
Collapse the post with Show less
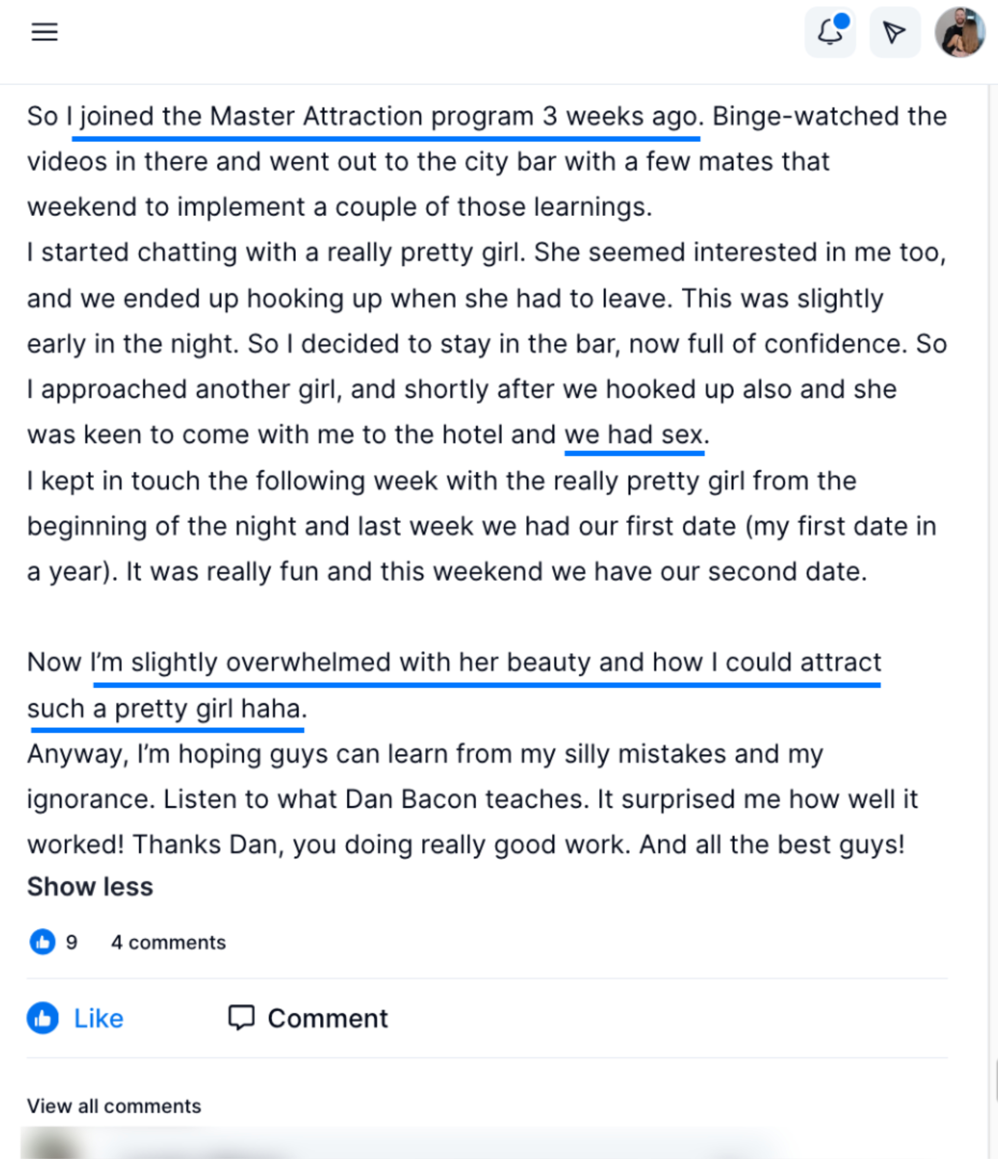[x=90, y=886]
